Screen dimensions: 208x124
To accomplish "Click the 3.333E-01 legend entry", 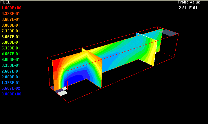I will (11, 65).
